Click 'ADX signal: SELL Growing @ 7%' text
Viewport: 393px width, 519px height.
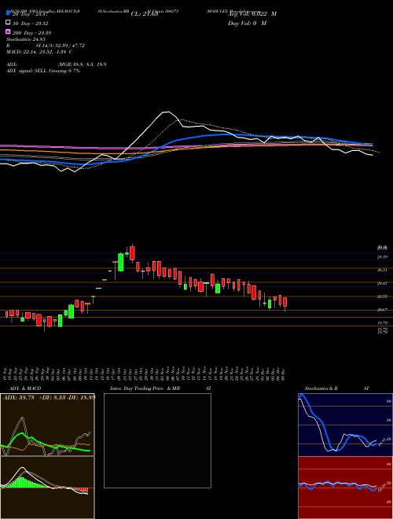(43, 71)
